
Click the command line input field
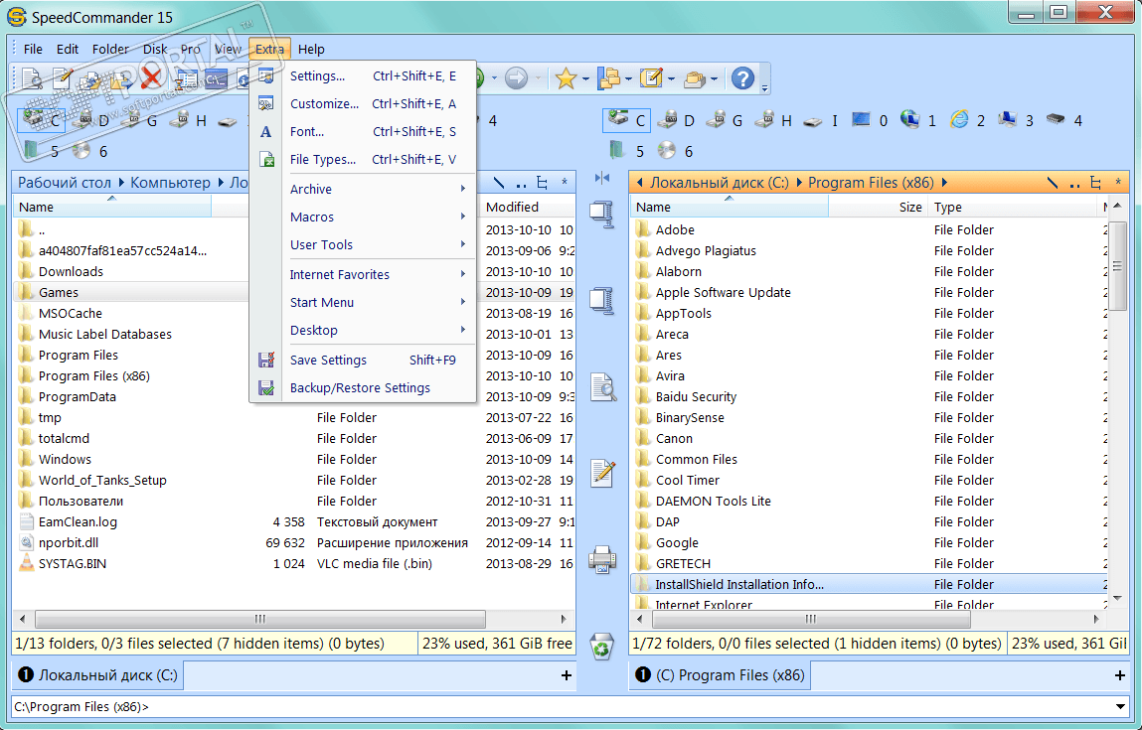561,706
